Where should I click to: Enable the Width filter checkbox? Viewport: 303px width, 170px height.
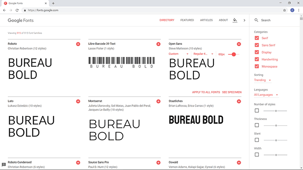point(257,154)
